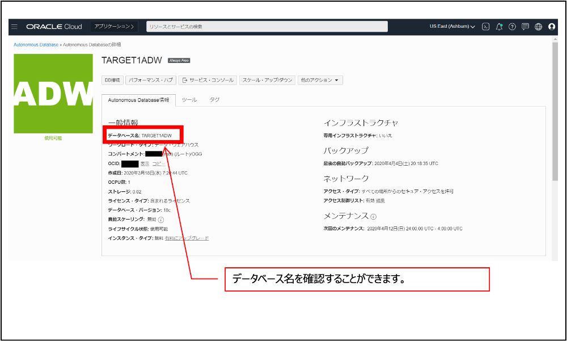Switch to the タグ tab
The height and width of the screenshot is (341, 567).
214,100
